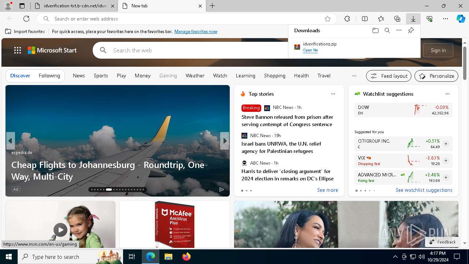The width and height of the screenshot is (469, 264).
Task: Search downloads with magnifier icon
Action: coord(387,30)
